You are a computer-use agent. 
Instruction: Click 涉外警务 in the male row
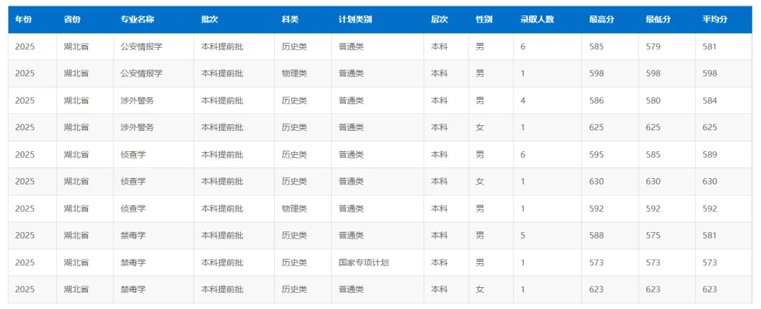[137, 101]
